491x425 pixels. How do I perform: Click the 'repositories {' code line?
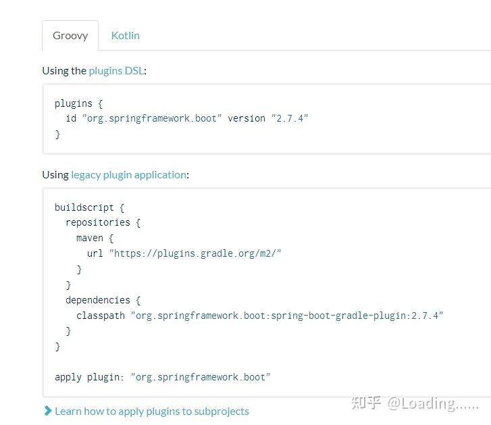coord(103,222)
